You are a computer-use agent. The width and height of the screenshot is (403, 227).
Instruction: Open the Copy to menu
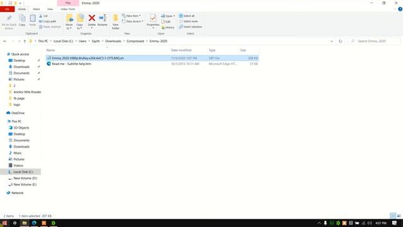tap(80, 22)
